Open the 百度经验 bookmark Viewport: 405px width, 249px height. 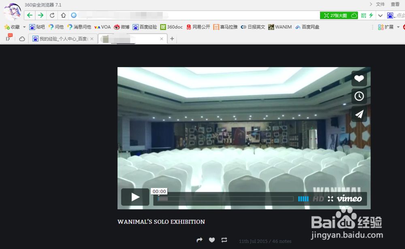coord(145,27)
